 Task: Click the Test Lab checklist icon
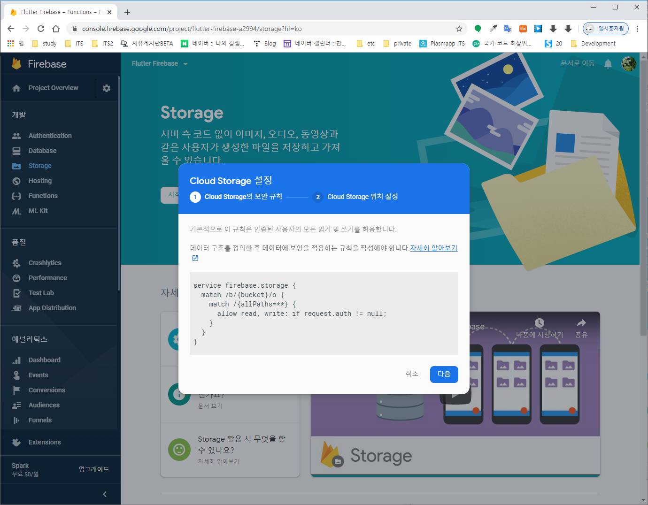(x=16, y=293)
